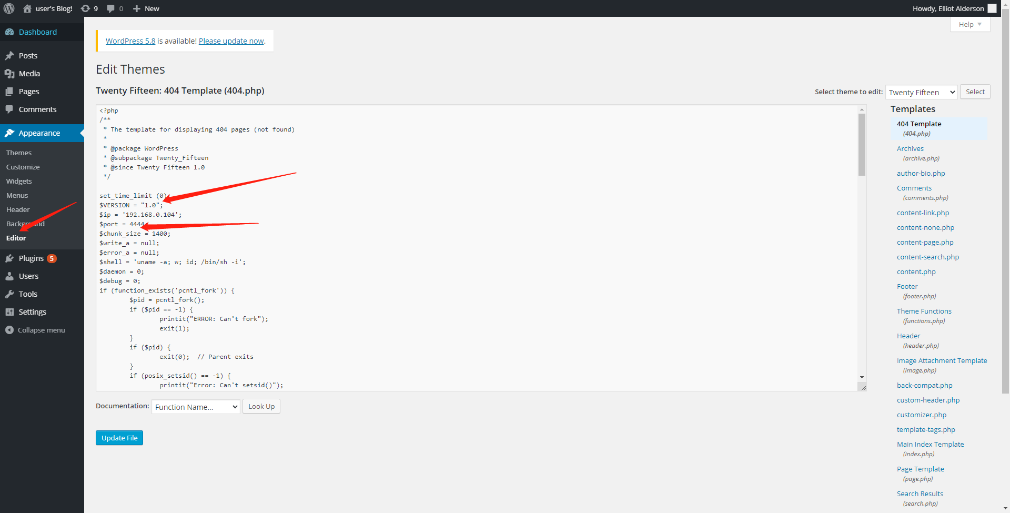The image size is (1010, 513).
Task: Open the content-none.php template
Action: click(x=926, y=228)
